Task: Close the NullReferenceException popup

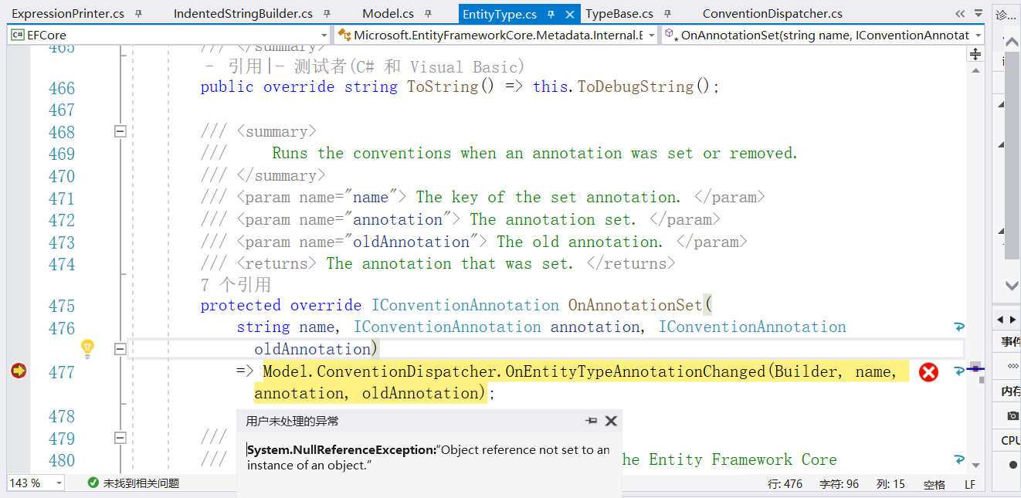Action: click(611, 421)
